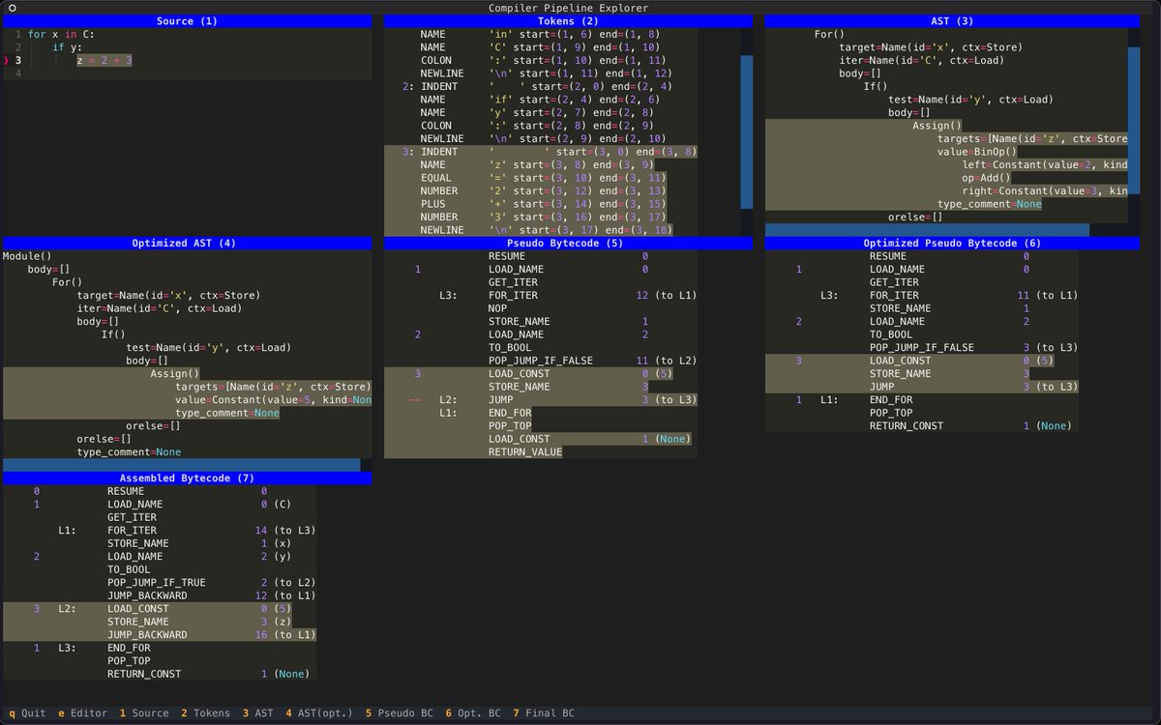Select the token row NAME 'if'

pos(539,100)
